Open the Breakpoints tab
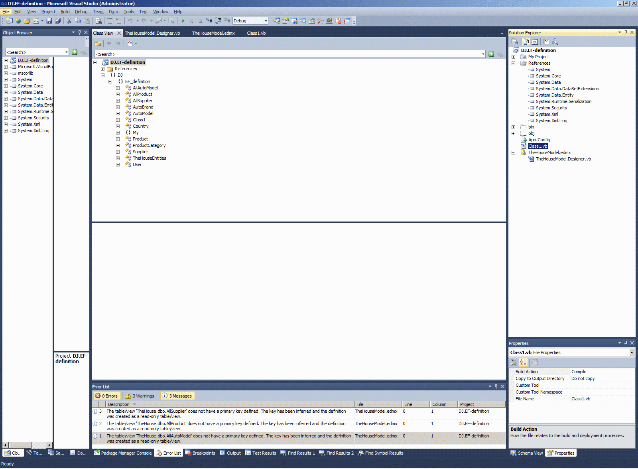This screenshot has height=469, width=638. pos(200,453)
